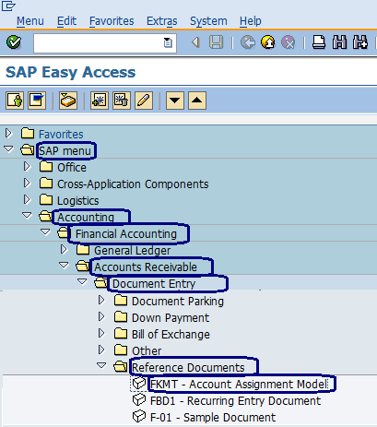This screenshot has height=427, width=377.
Task: Select the Reference Documents folder label
Action: [188, 368]
